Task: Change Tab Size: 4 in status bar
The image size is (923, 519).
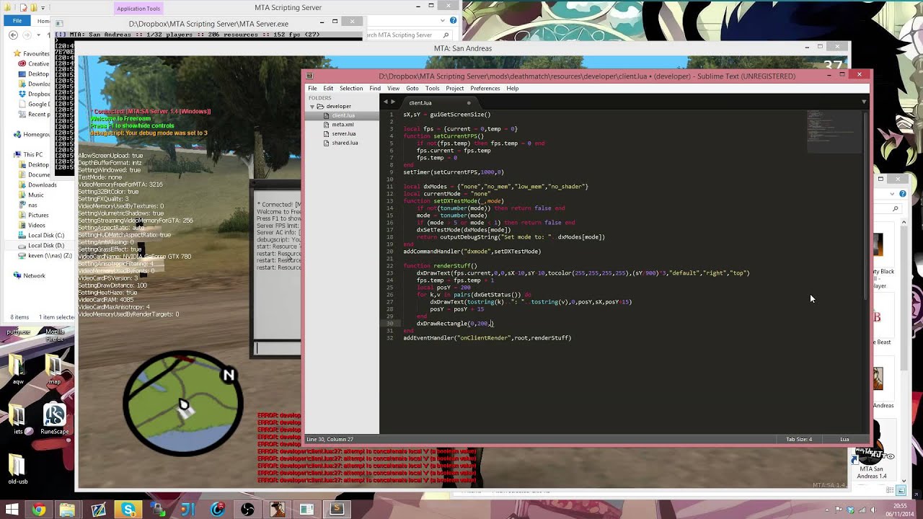Action: pyautogui.click(x=798, y=439)
